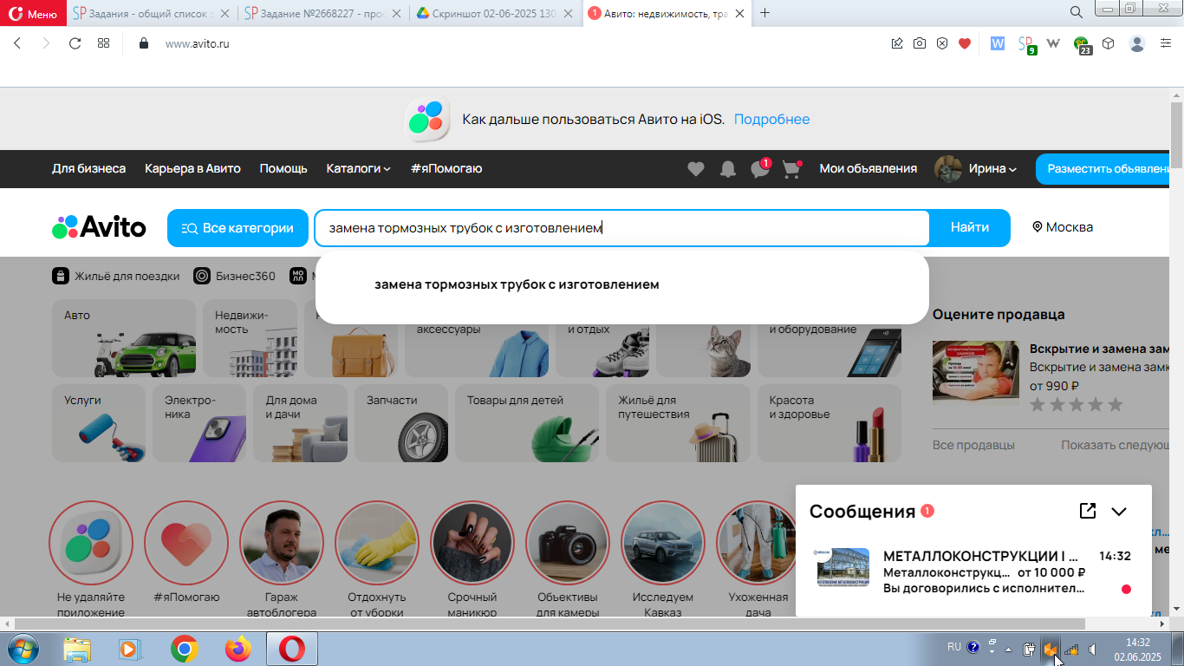The height and width of the screenshot is (666, 1184).
Task: Click the network signal tray icon
Action: click(1072, 649)
